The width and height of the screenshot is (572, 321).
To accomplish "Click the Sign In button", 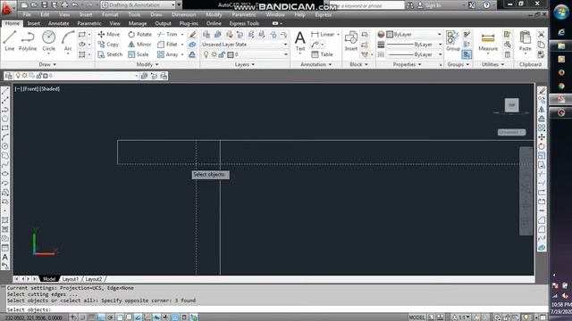I will pyautogui.click(x=430, y=5).
